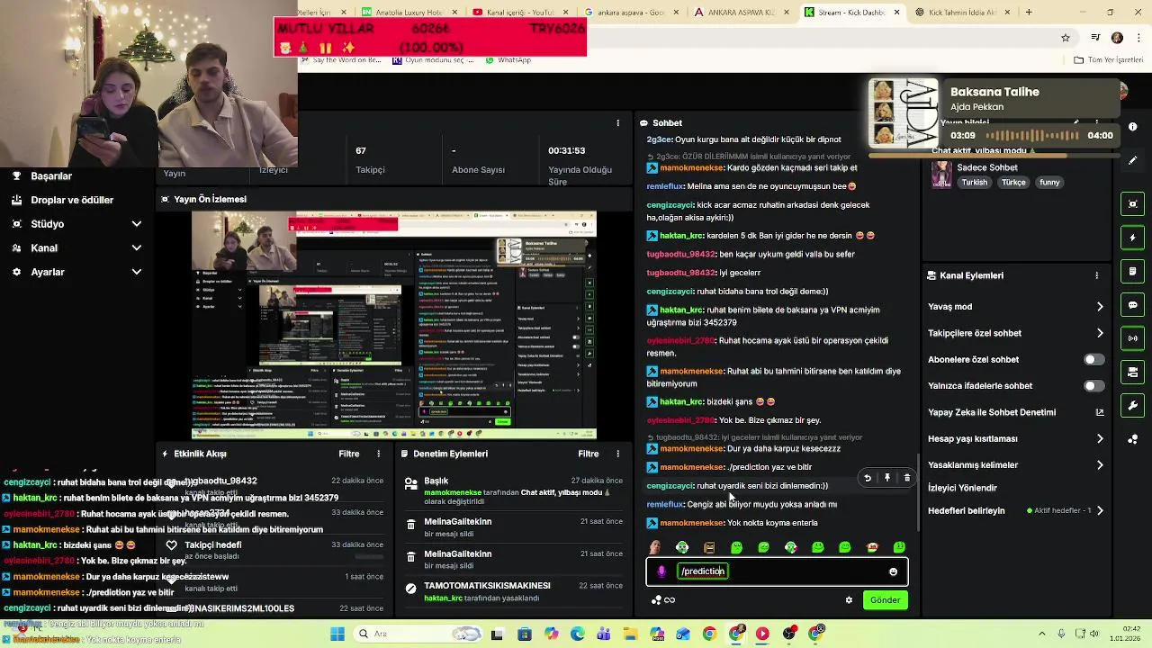Click İzleyici Yönlendir option

[962, 488]
